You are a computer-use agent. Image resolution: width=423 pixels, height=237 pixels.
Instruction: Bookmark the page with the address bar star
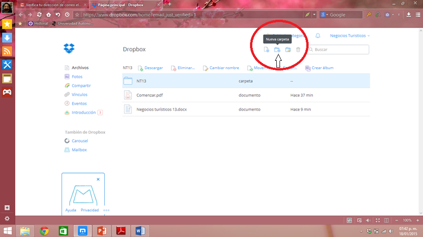[x=77, y=15]
